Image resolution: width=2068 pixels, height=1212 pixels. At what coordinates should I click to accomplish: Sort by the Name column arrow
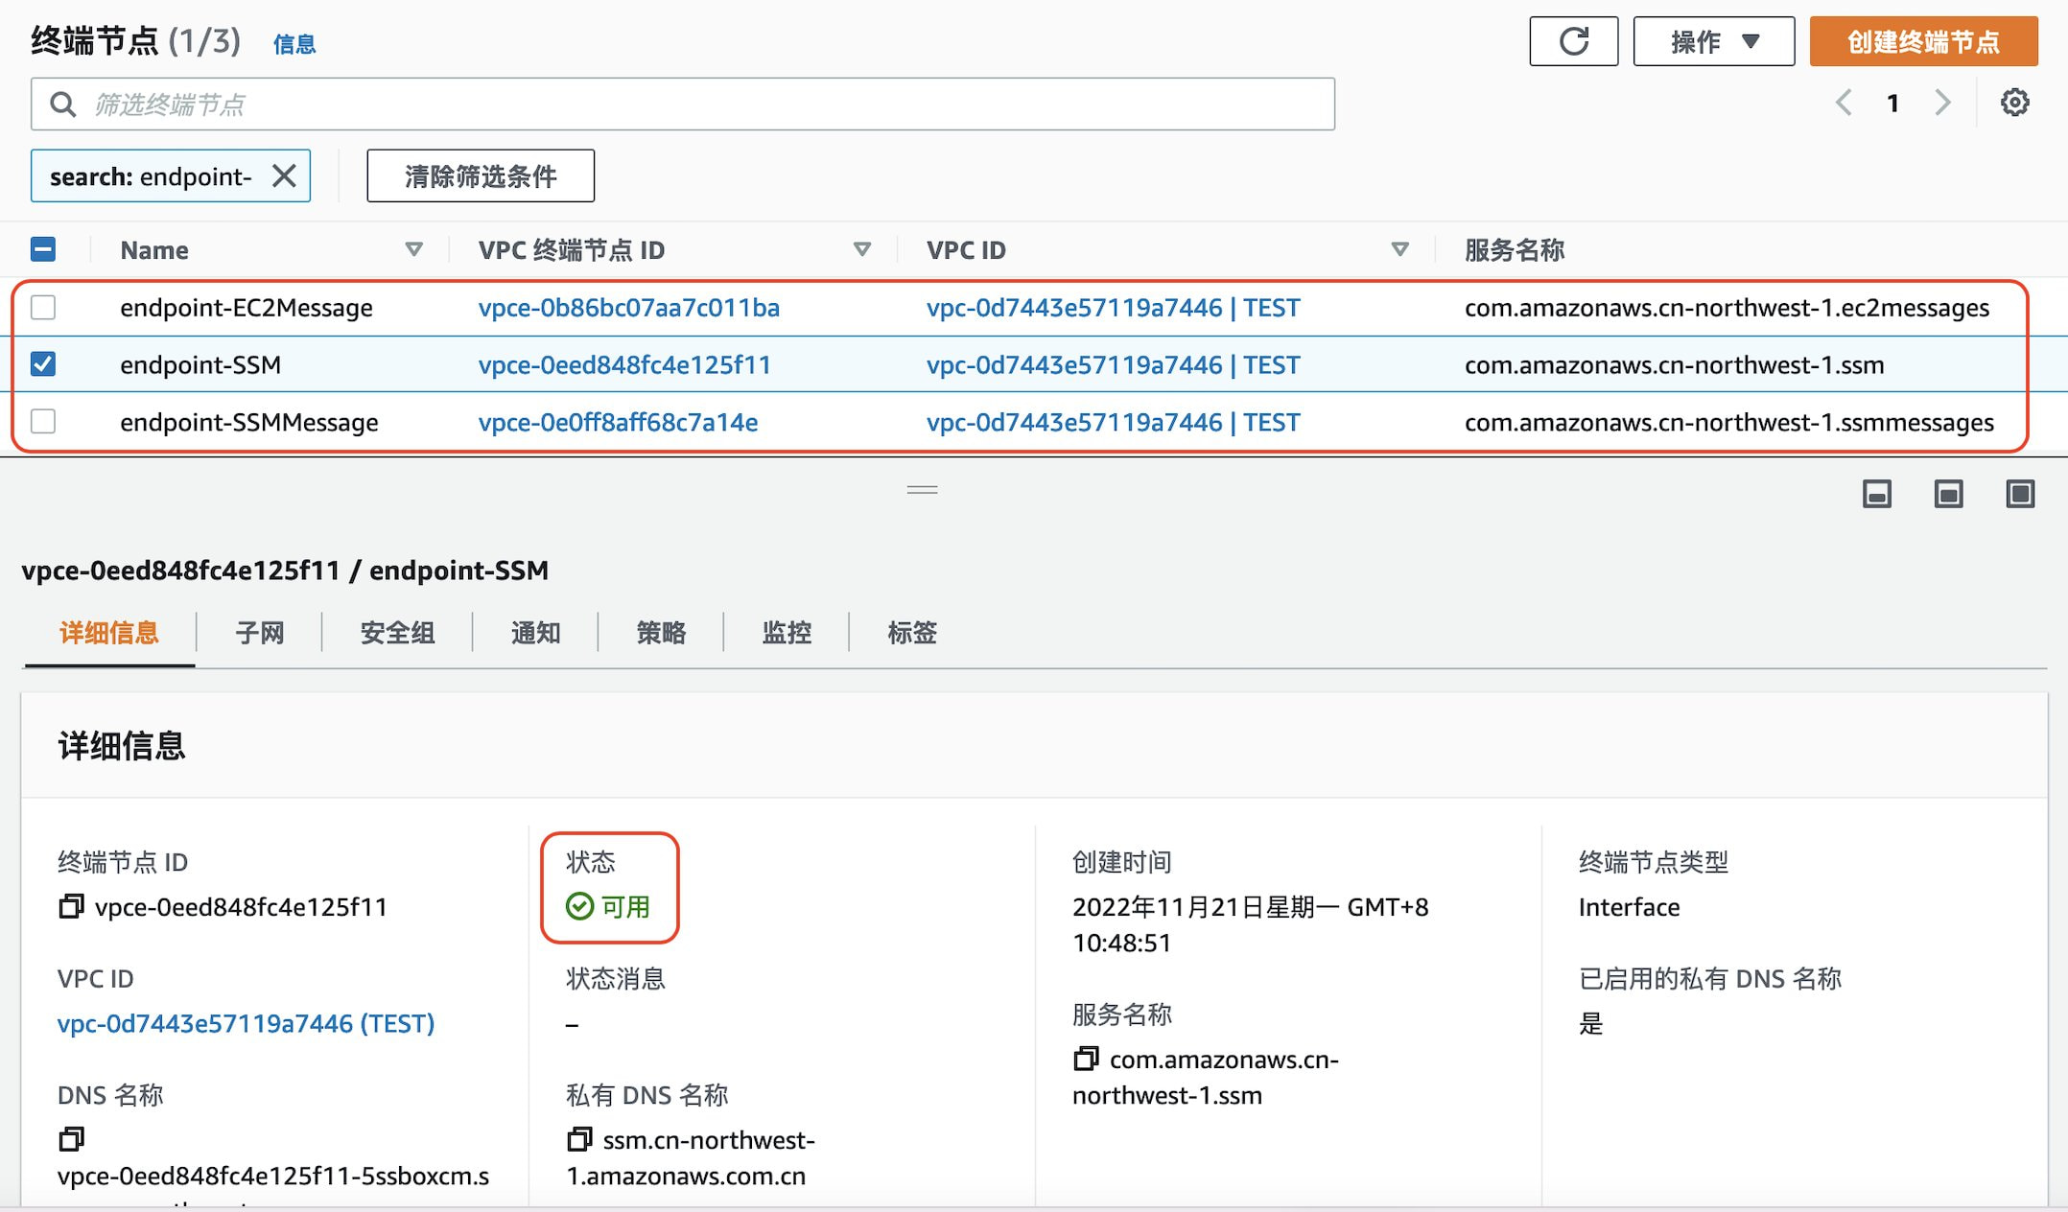tap(413, 249)
